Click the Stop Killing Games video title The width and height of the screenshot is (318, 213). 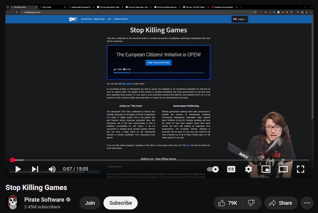(36, 188)
